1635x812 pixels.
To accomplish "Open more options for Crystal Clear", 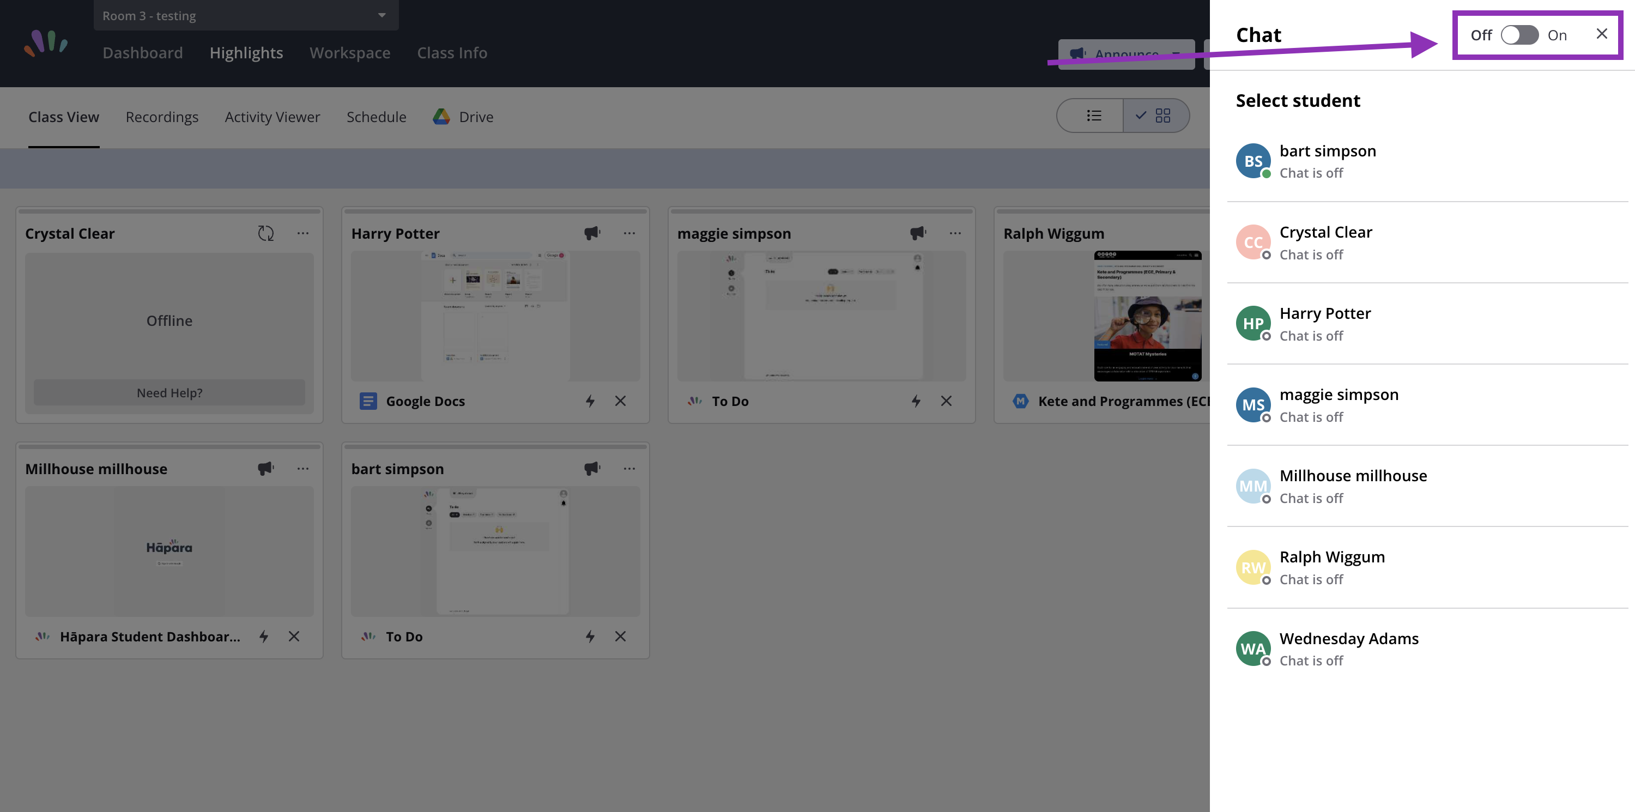I will (303, 233).
